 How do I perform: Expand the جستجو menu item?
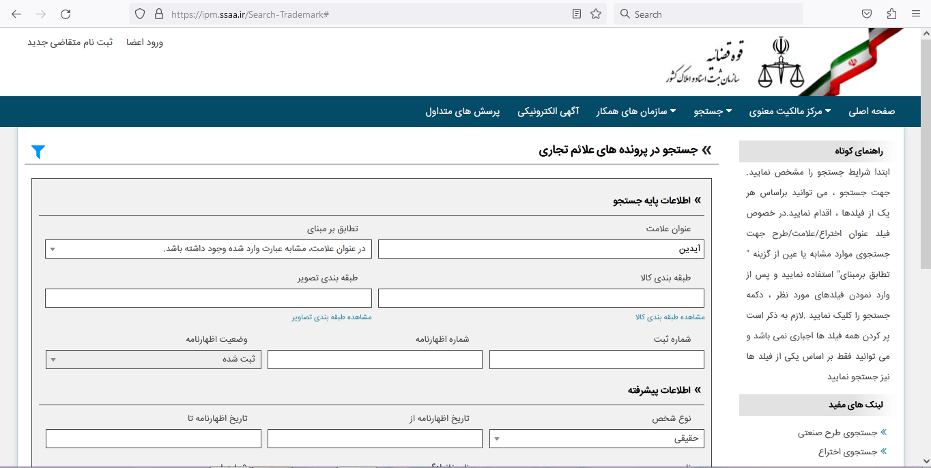[x=712, y=111]
